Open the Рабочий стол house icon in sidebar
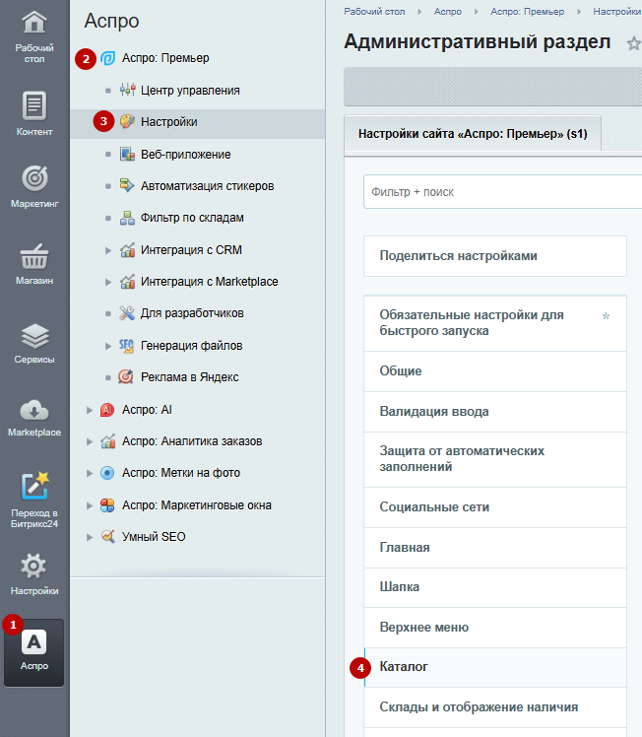This screenshot has width=642, height=737. point(34,23)
